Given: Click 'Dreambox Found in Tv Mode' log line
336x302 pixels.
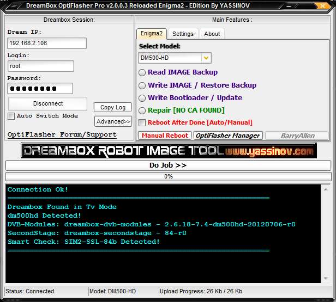Looking at the screenshot, I should [62, 207].
